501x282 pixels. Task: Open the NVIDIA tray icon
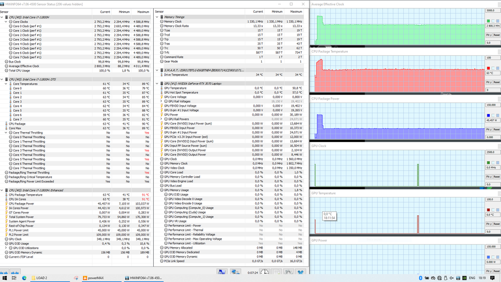464,278
